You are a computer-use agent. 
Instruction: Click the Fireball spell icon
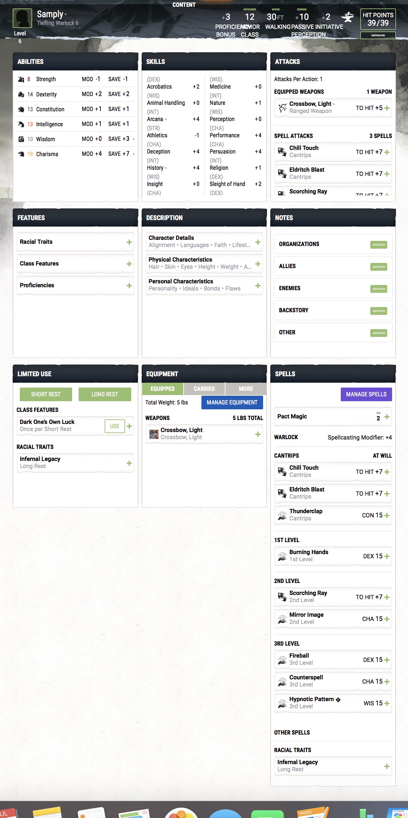point(282,659)
